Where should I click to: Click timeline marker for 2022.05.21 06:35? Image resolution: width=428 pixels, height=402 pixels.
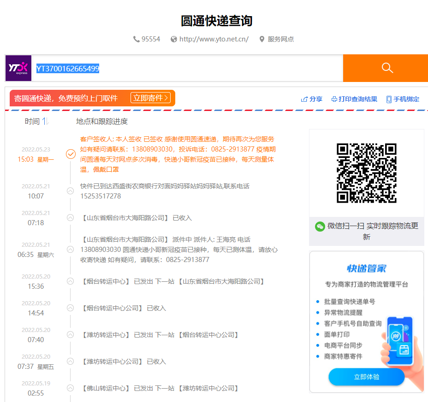71,250
